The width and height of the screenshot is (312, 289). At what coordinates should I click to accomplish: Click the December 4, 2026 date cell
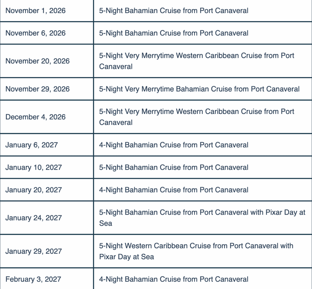35,117
